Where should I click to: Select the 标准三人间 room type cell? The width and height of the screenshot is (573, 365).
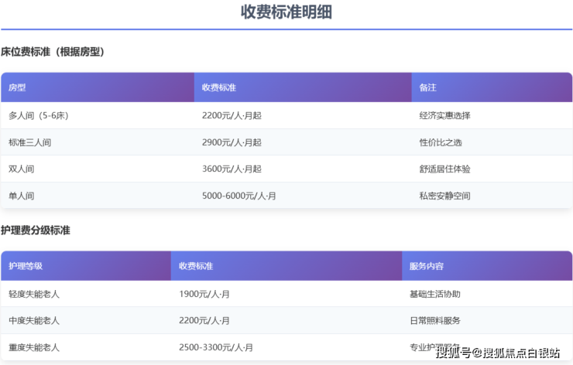pyautogui.click(x=30, y=142)
